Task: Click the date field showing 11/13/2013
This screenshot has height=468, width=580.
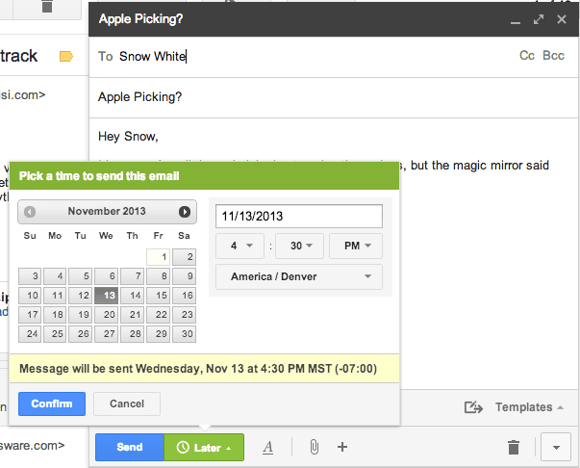Action: [x=299, y=216]
